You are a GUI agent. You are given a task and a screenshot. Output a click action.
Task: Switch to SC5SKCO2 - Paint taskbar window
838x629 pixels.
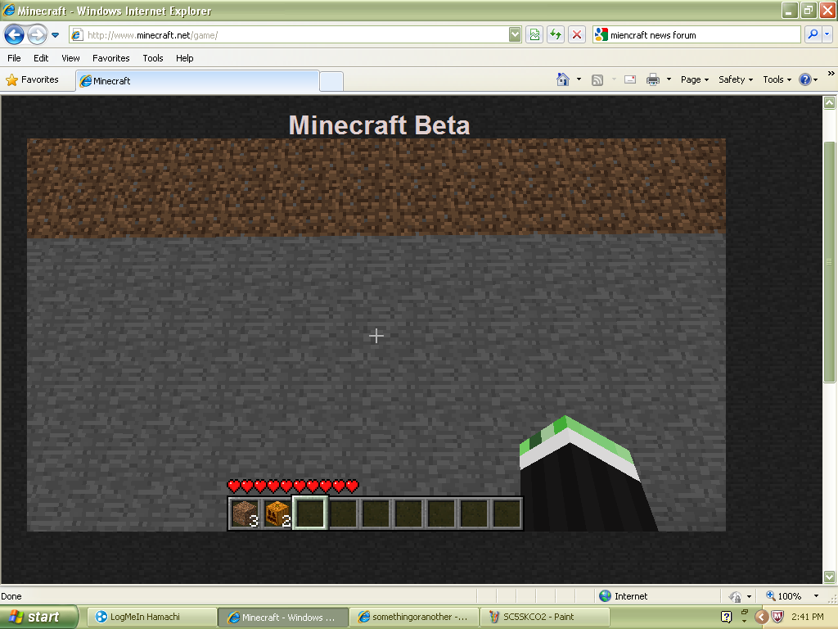coord(545,617)
